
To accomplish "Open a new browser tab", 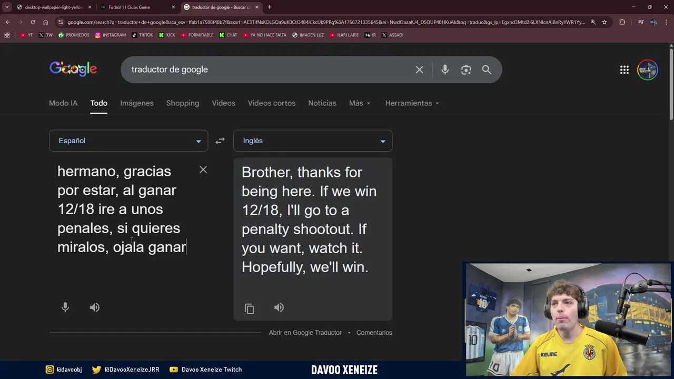I will point(270,7).
